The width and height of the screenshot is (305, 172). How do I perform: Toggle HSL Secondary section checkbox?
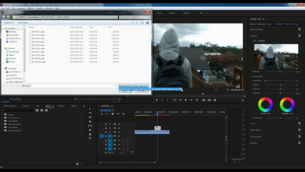click(299, 136)
